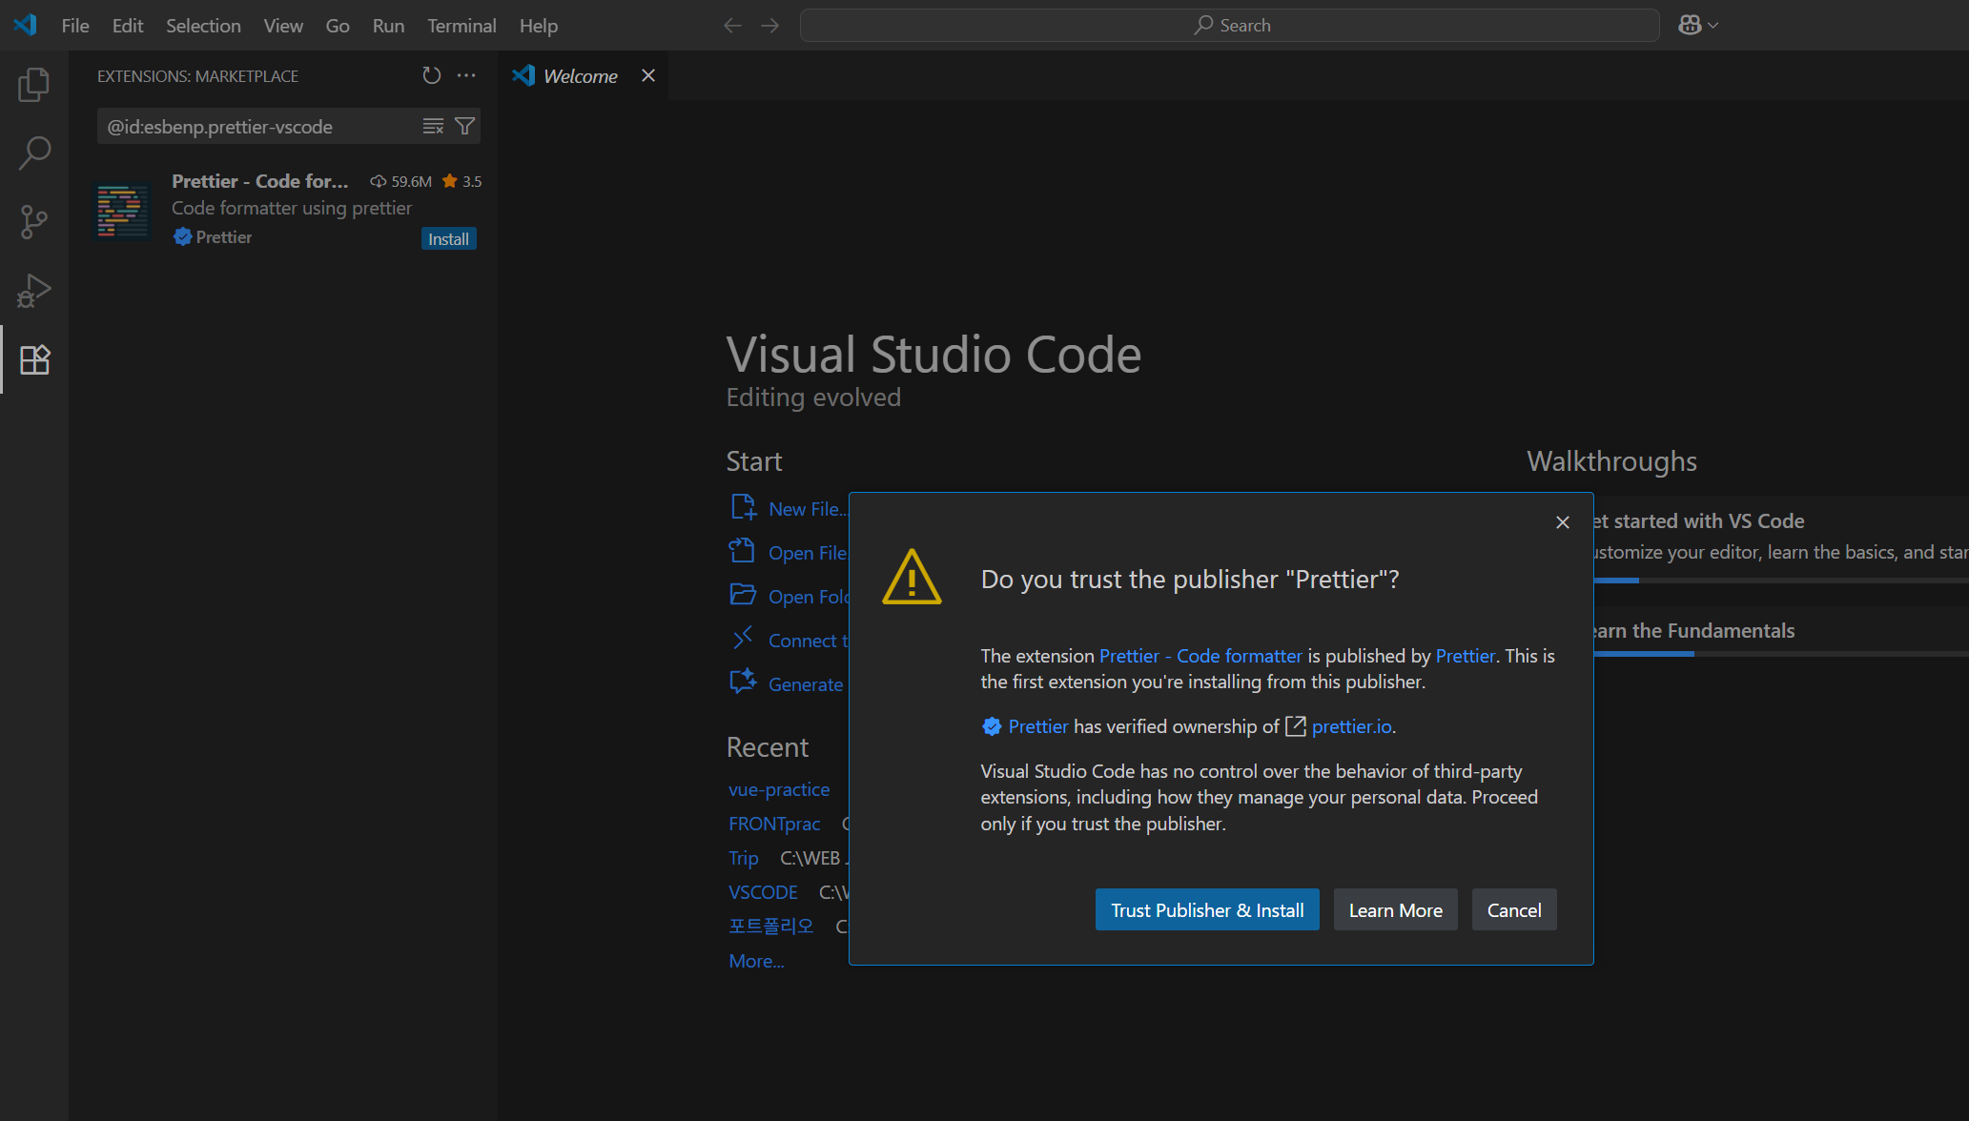Select the Welcome editor tab
This screenshot has height=1121, width=1969.
point(579,76)
